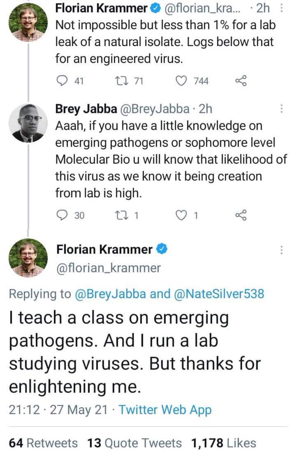Open Brey Jabba's display name link
Viewport: 296px width, 455px height.
(85, 110)
